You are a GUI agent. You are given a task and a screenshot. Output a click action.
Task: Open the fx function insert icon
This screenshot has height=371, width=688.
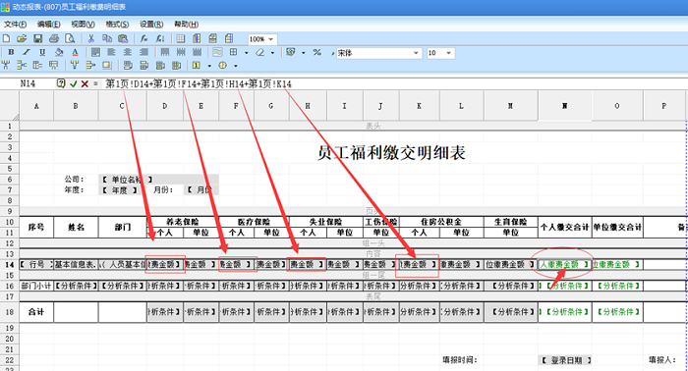143,38
